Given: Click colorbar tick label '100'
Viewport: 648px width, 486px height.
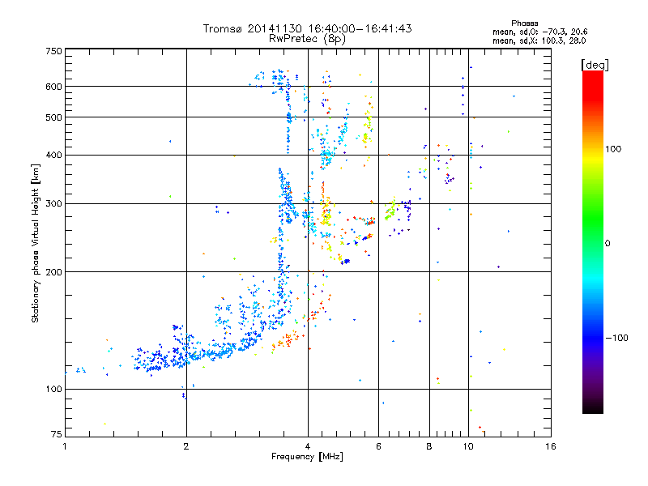Looking at the screenshot, I should pyautogui.click(x=613, y=149).
